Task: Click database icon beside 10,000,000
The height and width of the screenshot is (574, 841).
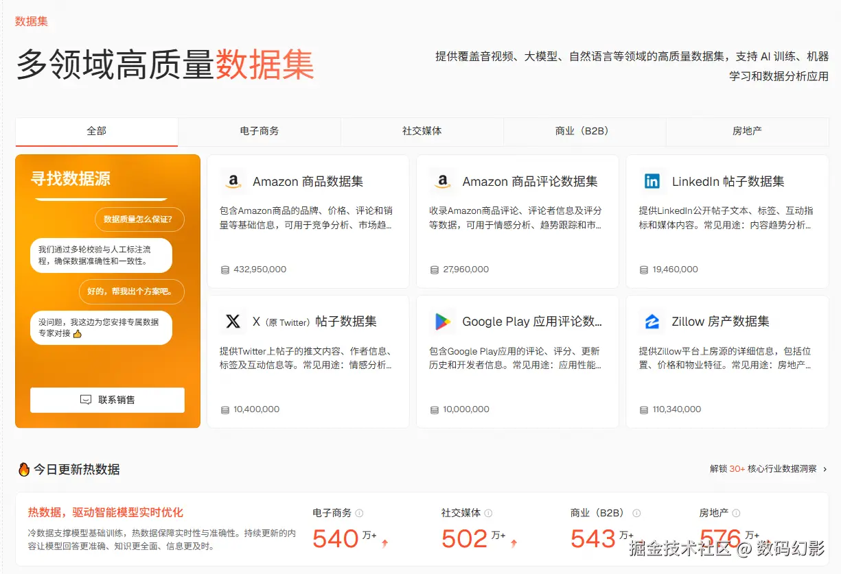Action: tap(434, 409)
